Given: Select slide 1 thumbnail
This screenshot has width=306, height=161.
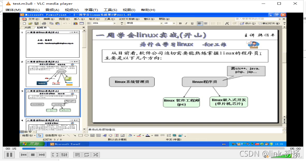Looking at the screenshot, I should (x=53, y=44).
